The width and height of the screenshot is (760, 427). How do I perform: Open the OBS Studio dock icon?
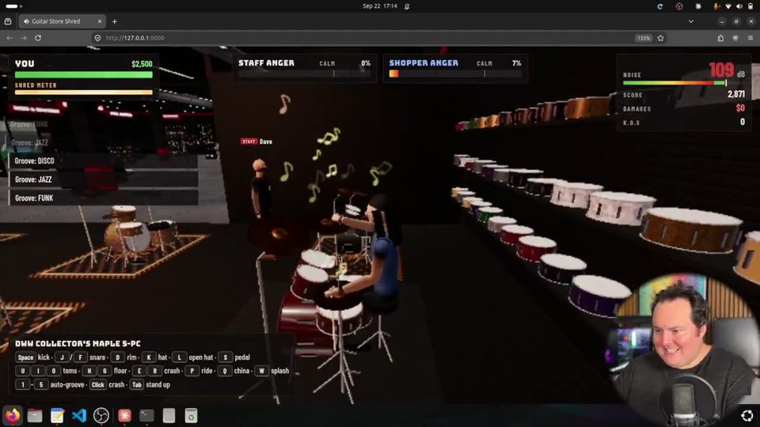tap(101, 415)
